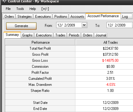Select the Sharpe Ratio row label
133x112 pixels.
40,91
